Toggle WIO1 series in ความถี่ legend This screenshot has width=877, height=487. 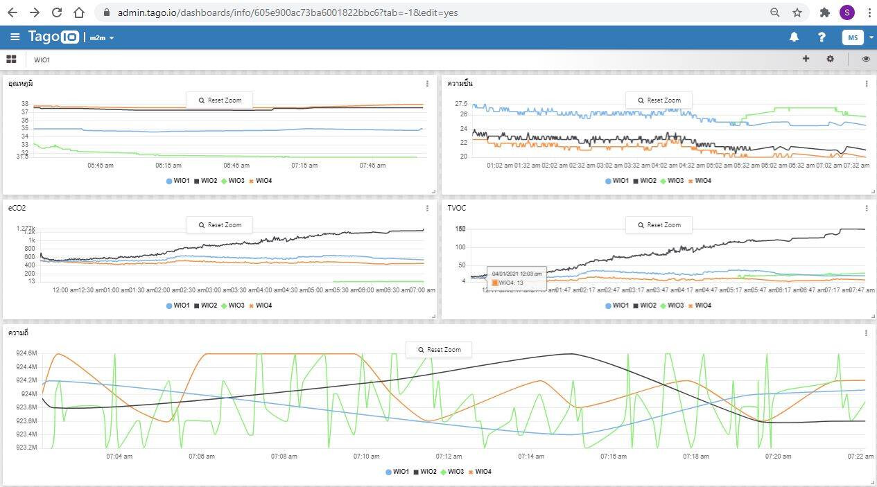[x=398, y=472]
